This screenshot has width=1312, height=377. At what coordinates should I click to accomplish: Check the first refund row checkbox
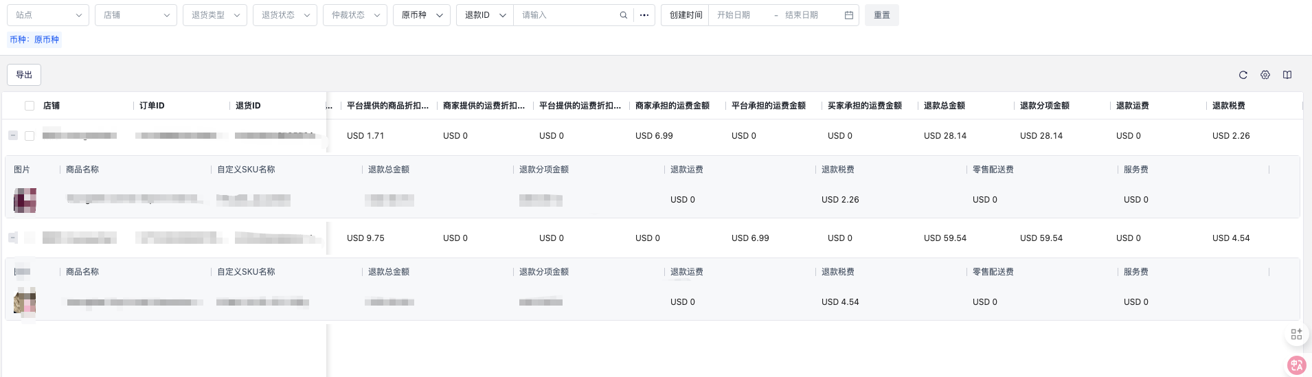(30, 136)
